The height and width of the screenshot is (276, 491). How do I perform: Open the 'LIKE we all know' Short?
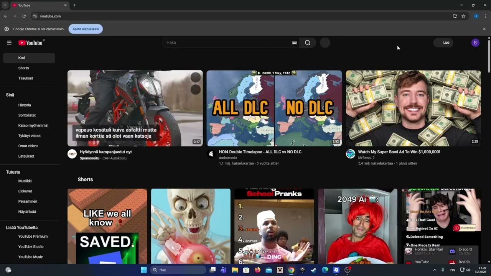tap(107, 226)
